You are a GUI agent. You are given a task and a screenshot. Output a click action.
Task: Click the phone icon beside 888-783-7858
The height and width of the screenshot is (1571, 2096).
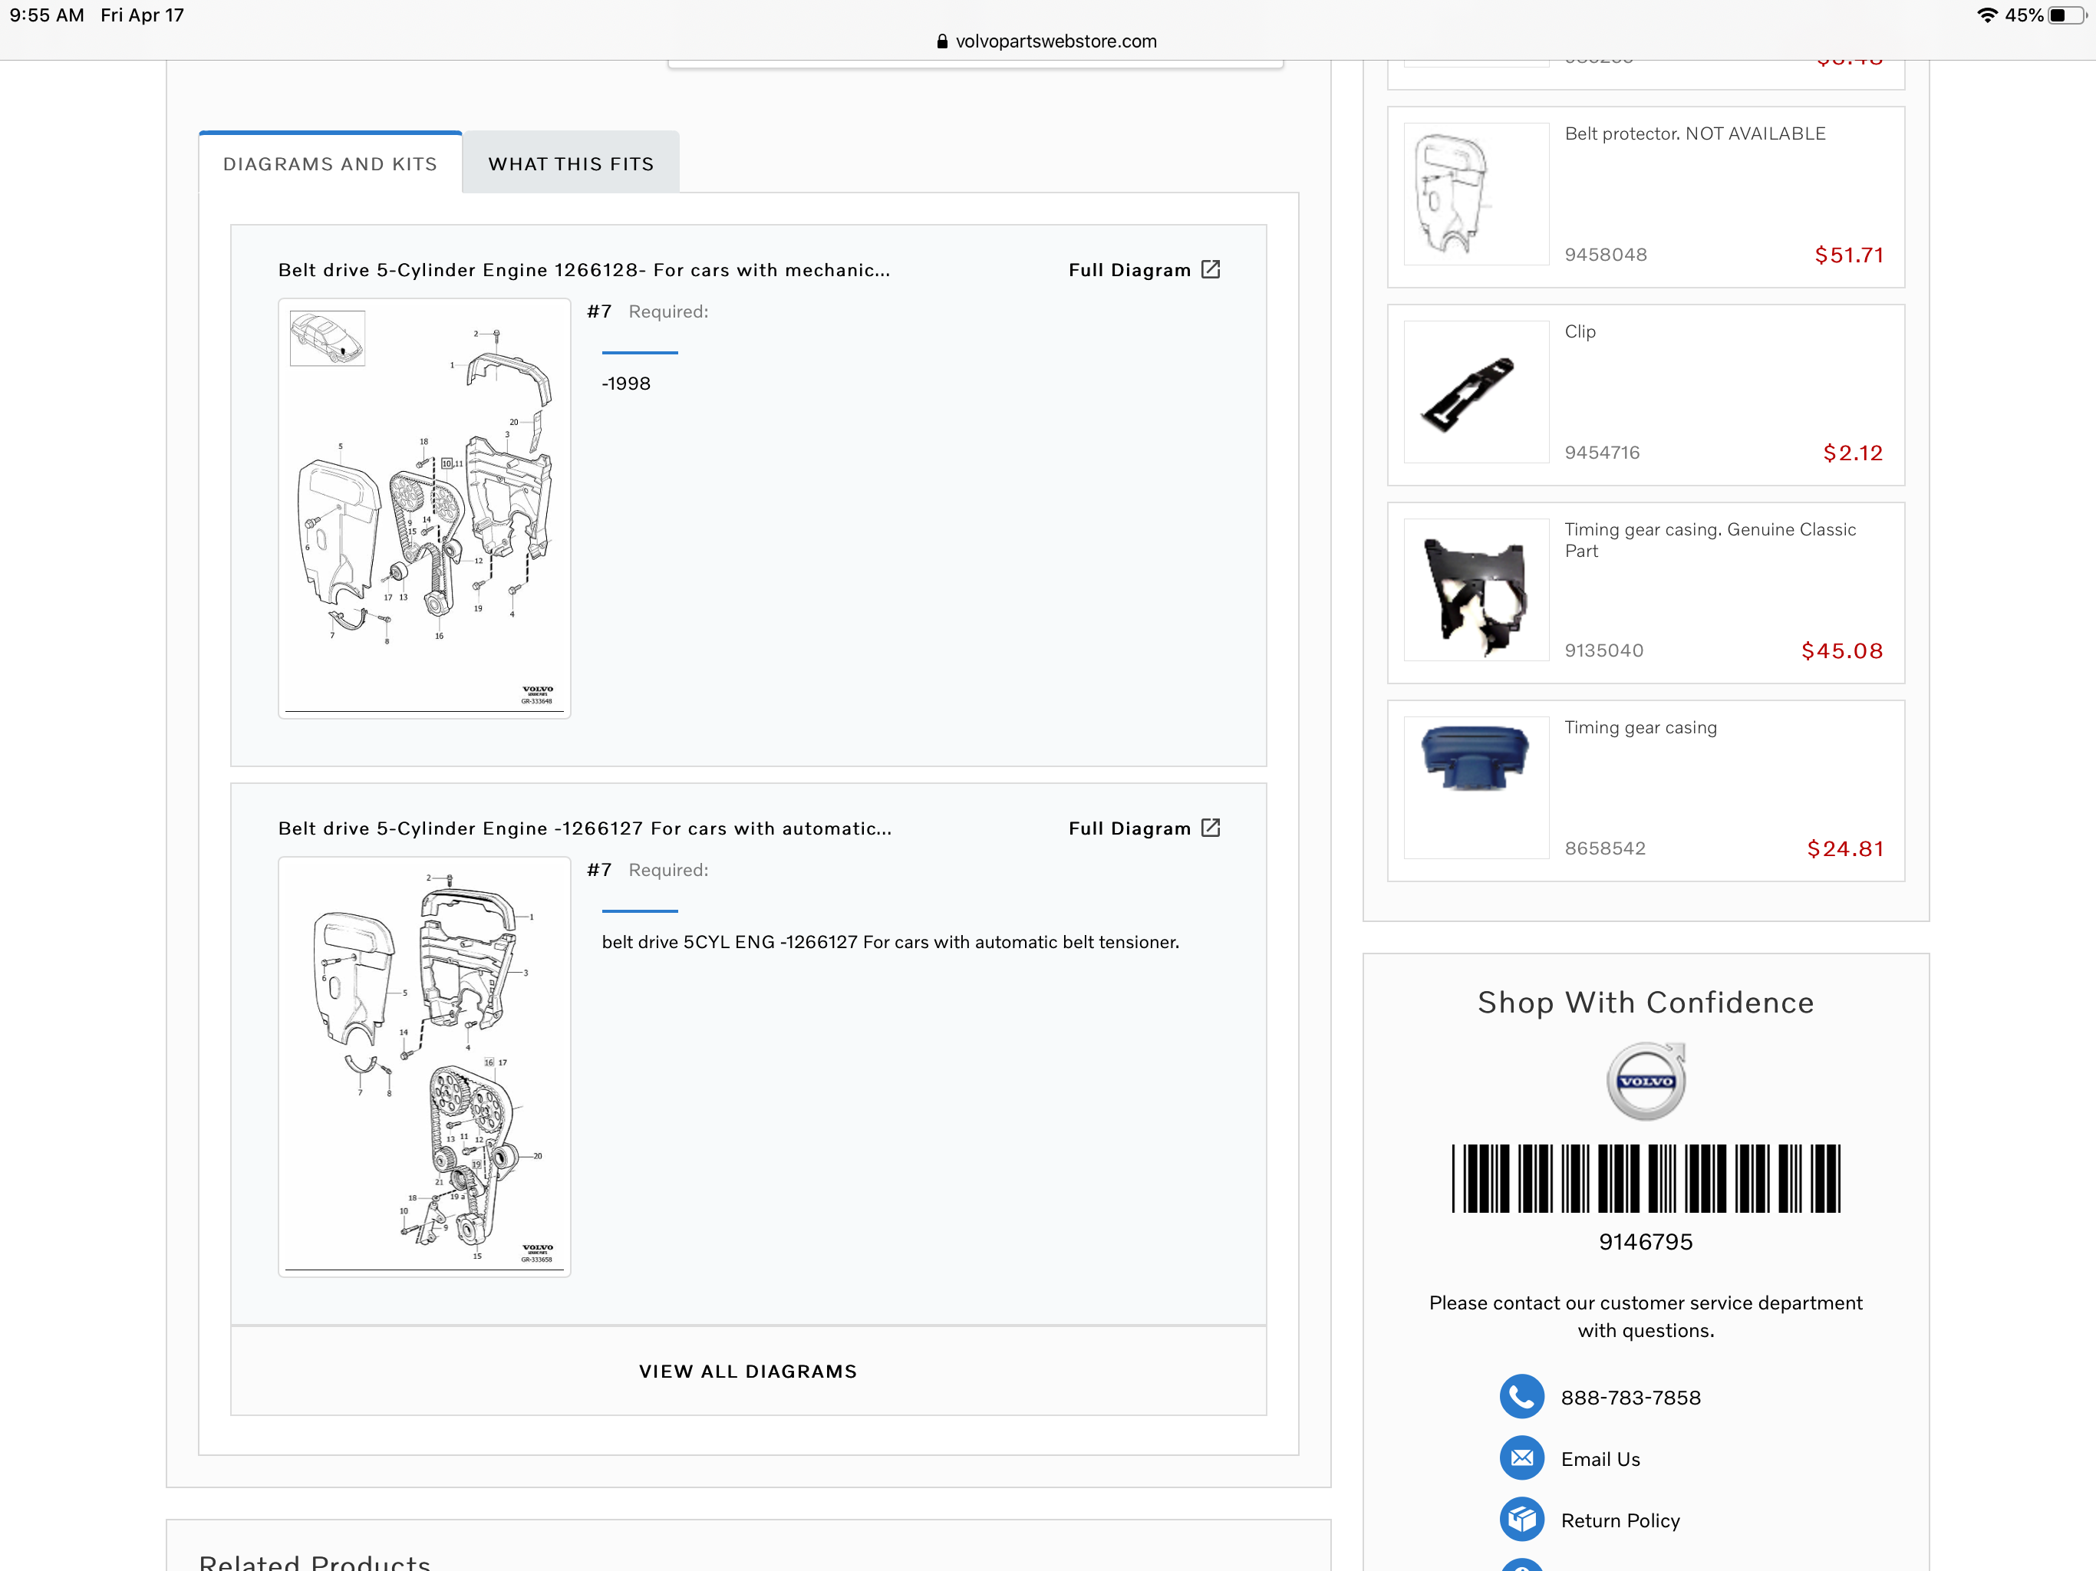click(1522, 1397)
